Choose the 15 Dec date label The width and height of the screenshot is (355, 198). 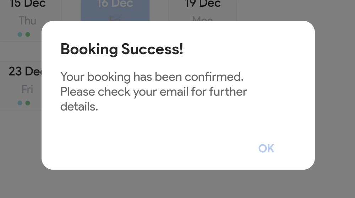click(x=27, y=4)
